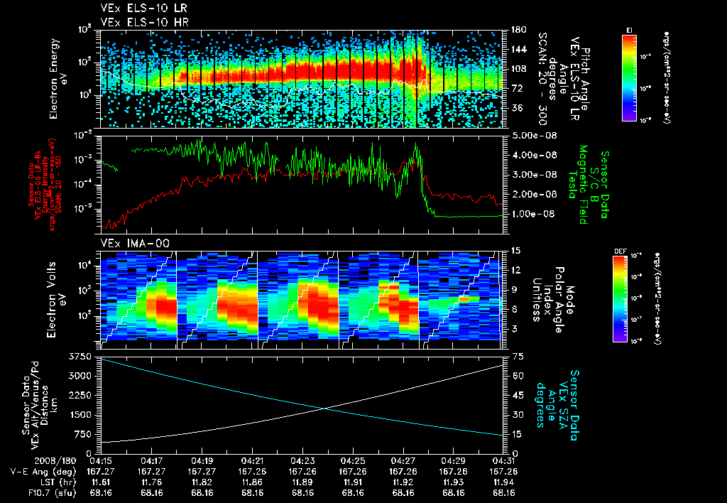
Task: Click the DEF ion flux color bar
Action: point(621,299)
